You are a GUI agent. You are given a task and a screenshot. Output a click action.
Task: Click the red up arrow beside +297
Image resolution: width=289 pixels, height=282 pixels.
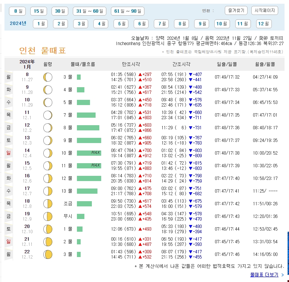point(140,75)
